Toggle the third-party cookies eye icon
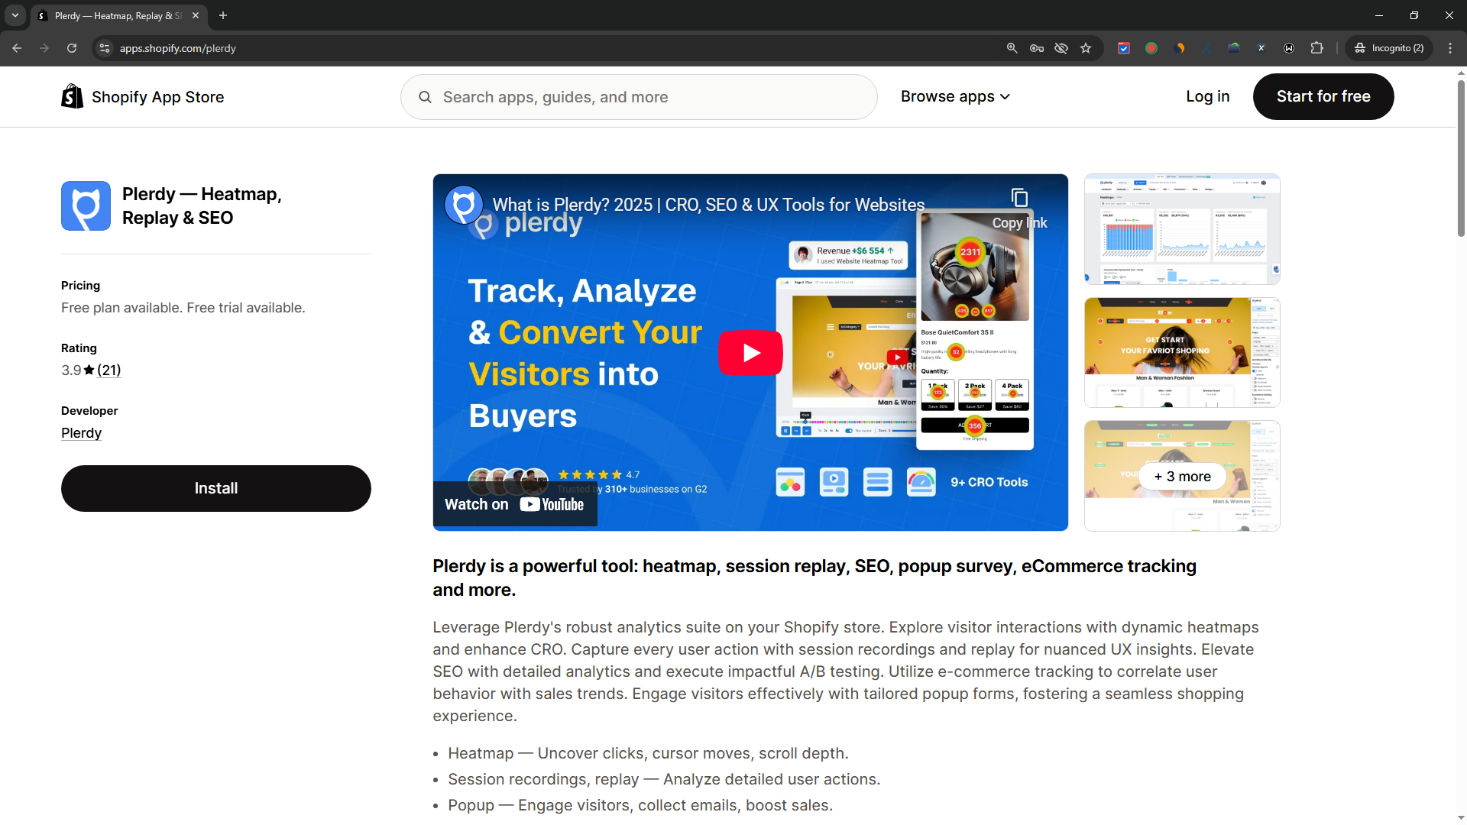1467x825 pixels. click(x=1061, y=48)
